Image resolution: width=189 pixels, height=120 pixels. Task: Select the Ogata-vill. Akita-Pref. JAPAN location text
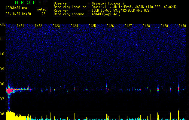134,7
